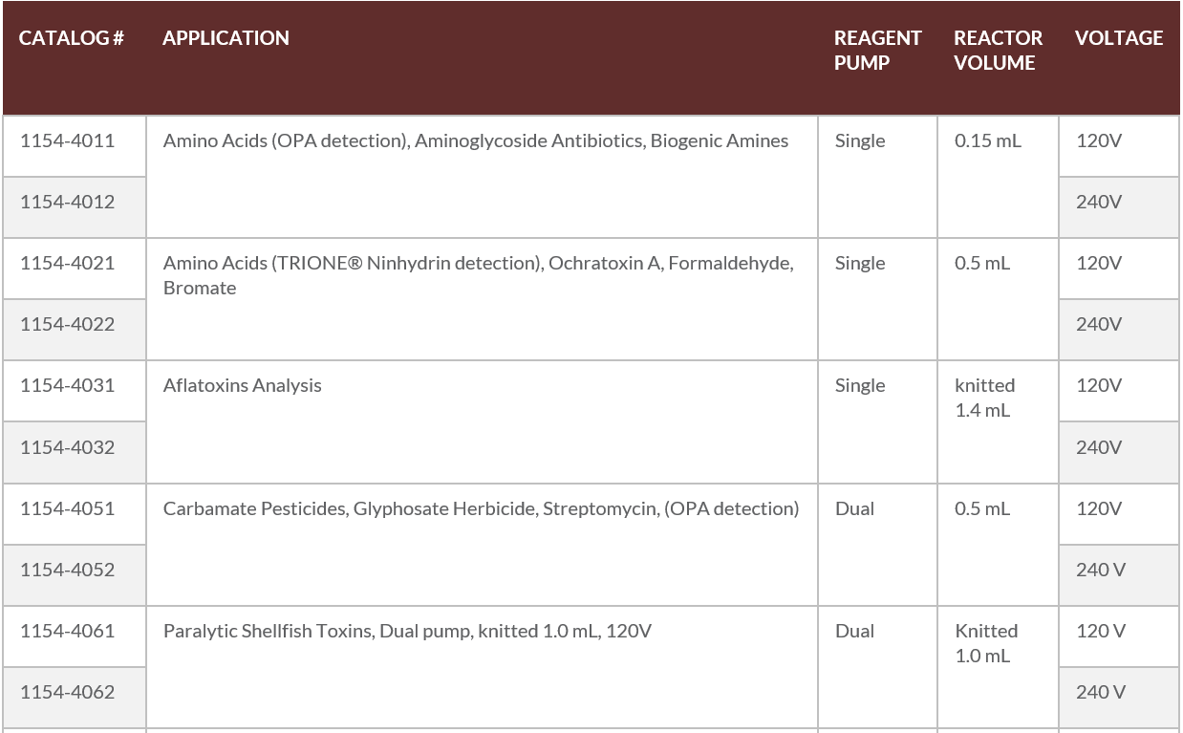Select catalog number 1154-4012
Viewport: 1183px width, 733px height.
click(x=67, y=202)
